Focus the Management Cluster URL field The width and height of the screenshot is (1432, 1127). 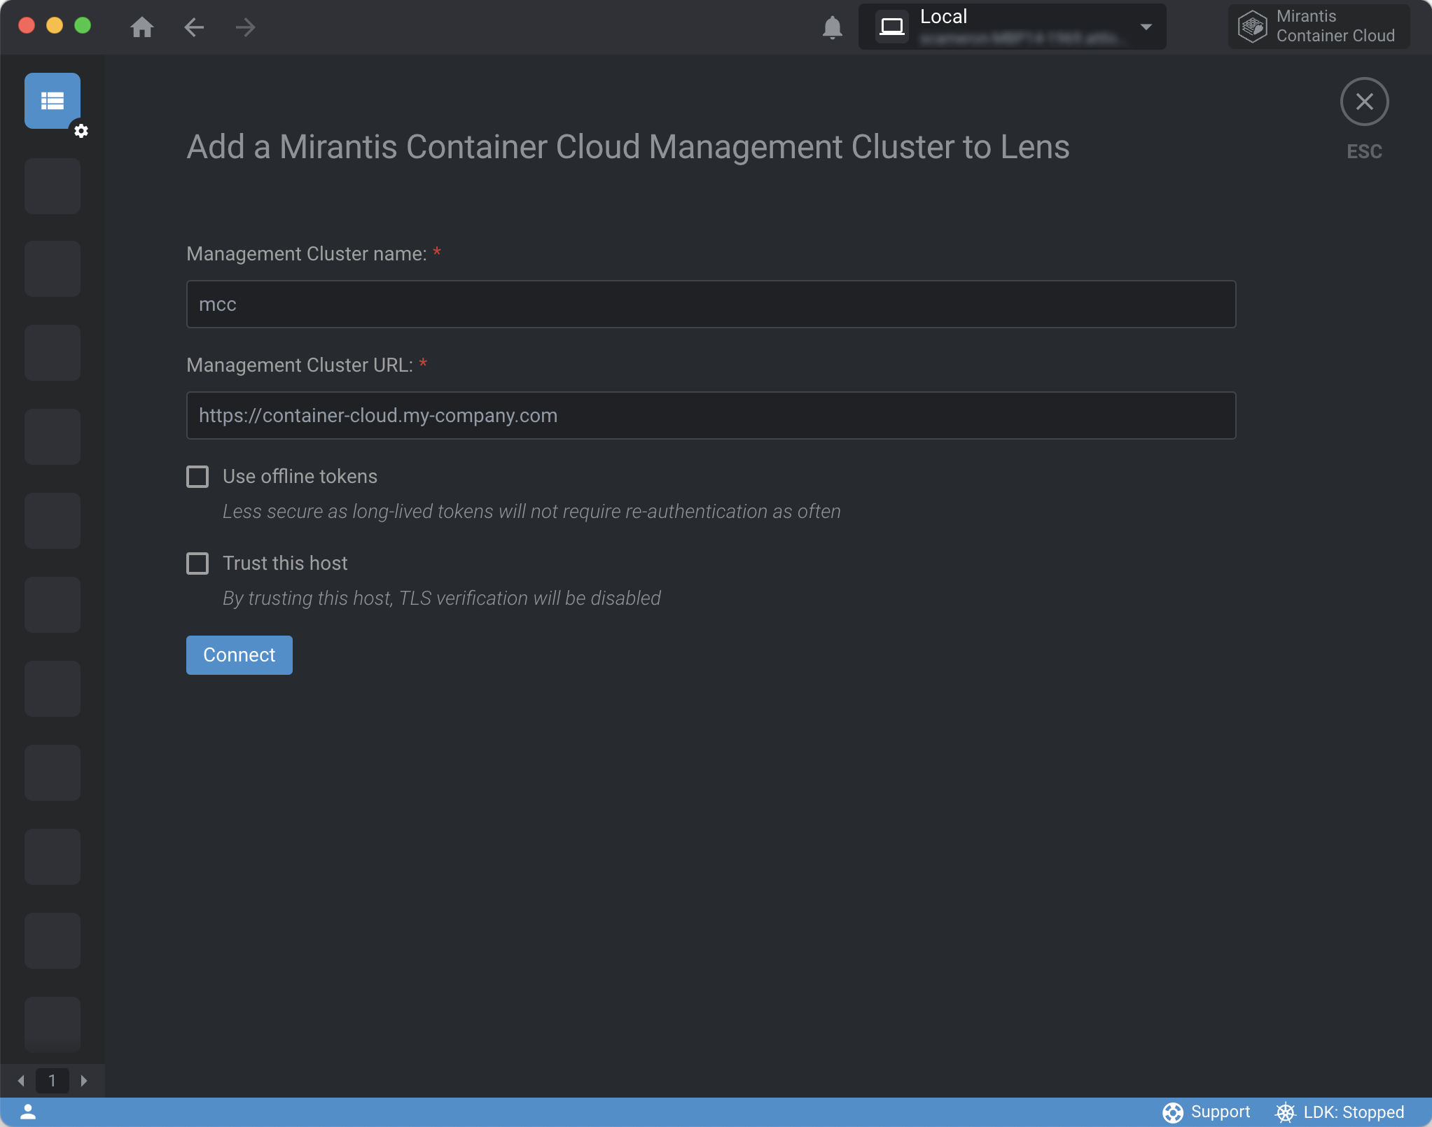(711, 415)
